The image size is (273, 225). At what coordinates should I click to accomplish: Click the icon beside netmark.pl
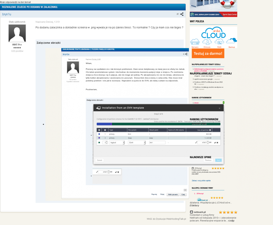pyautogui.click(x=191, y=212)
